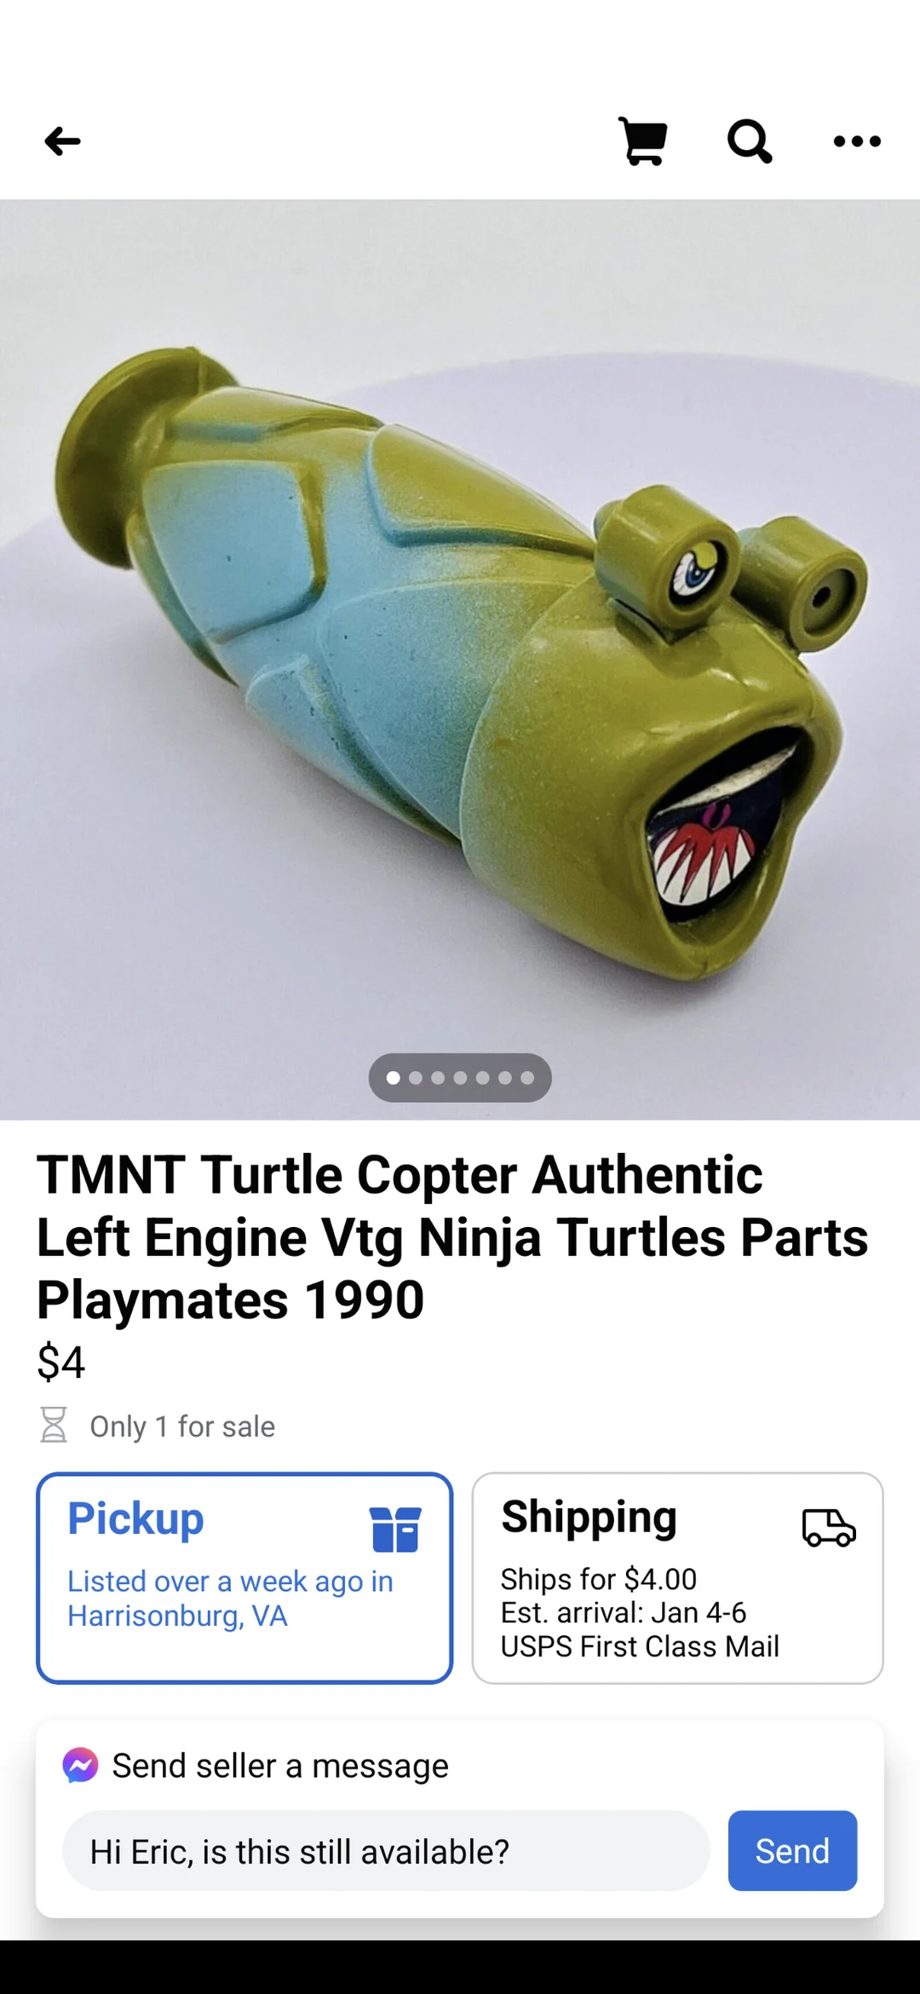This screenshot has height=1994, width=920.
Task: Tap the photo carousel indicator bar
Action: click(x=460, y=1078)
